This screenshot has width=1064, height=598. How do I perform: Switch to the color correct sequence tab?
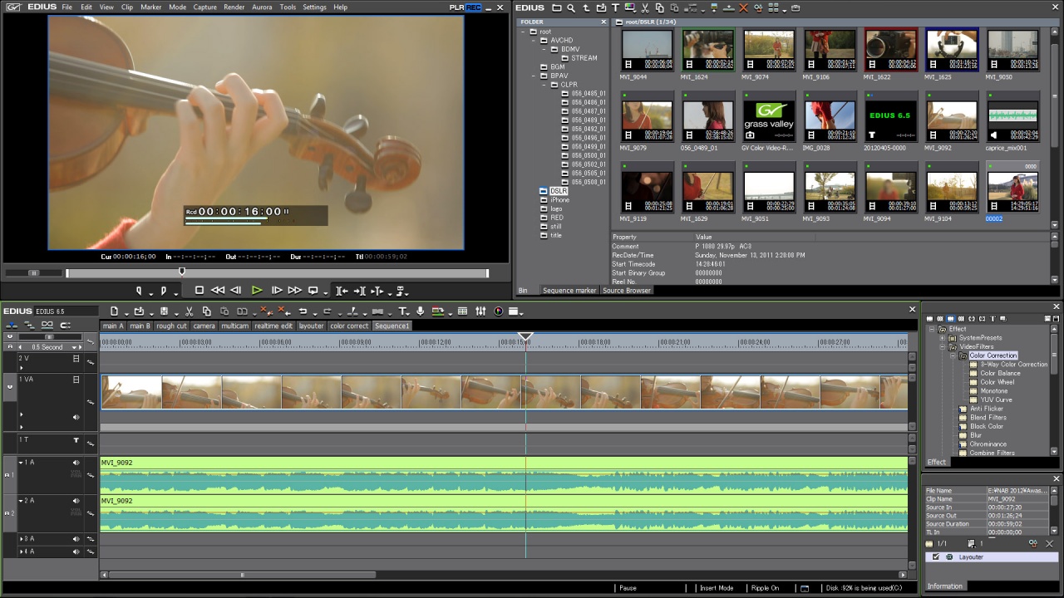click(x=348, y=326)
